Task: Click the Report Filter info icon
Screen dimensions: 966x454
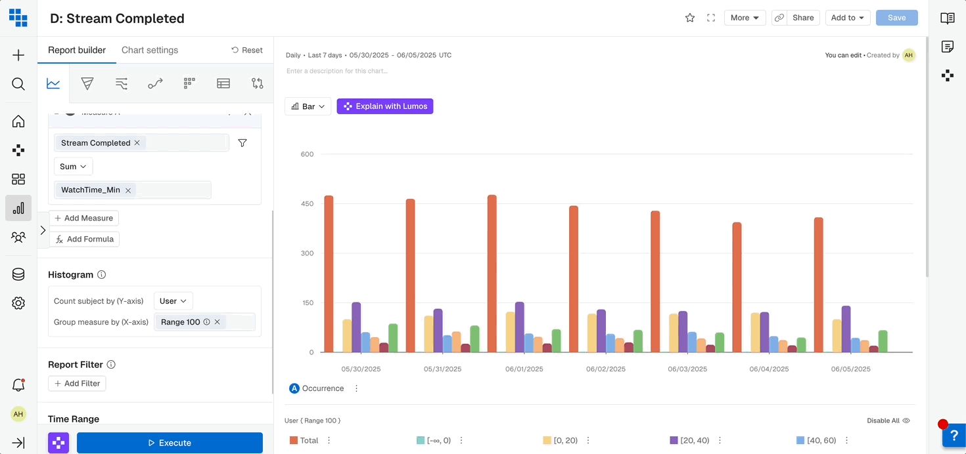Action: [111, 365]
